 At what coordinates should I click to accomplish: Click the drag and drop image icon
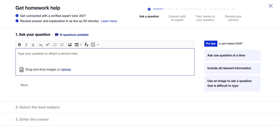click(21, 69)
